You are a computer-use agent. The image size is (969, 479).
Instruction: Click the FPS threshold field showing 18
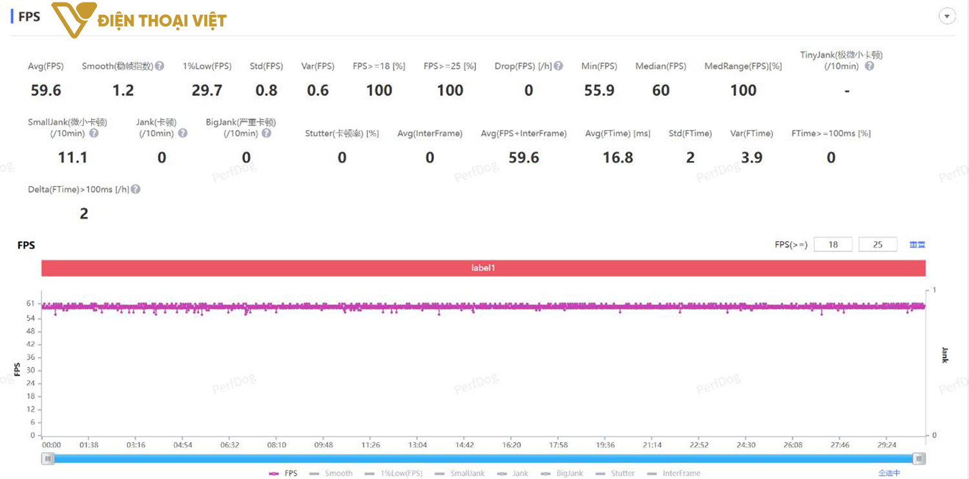833,245
